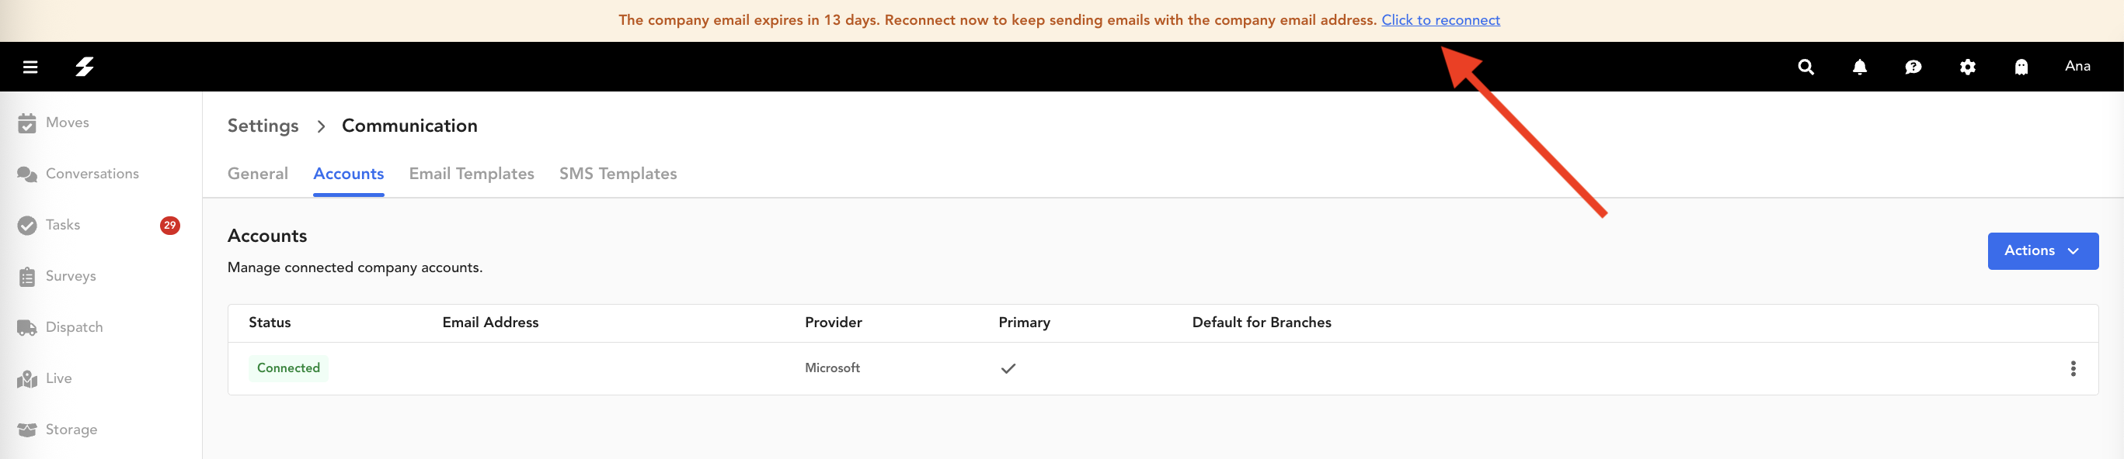The height and width of the screenshot is (459, 2124).
Task: Open the Moves sidebar item
Action: (67, 123)
